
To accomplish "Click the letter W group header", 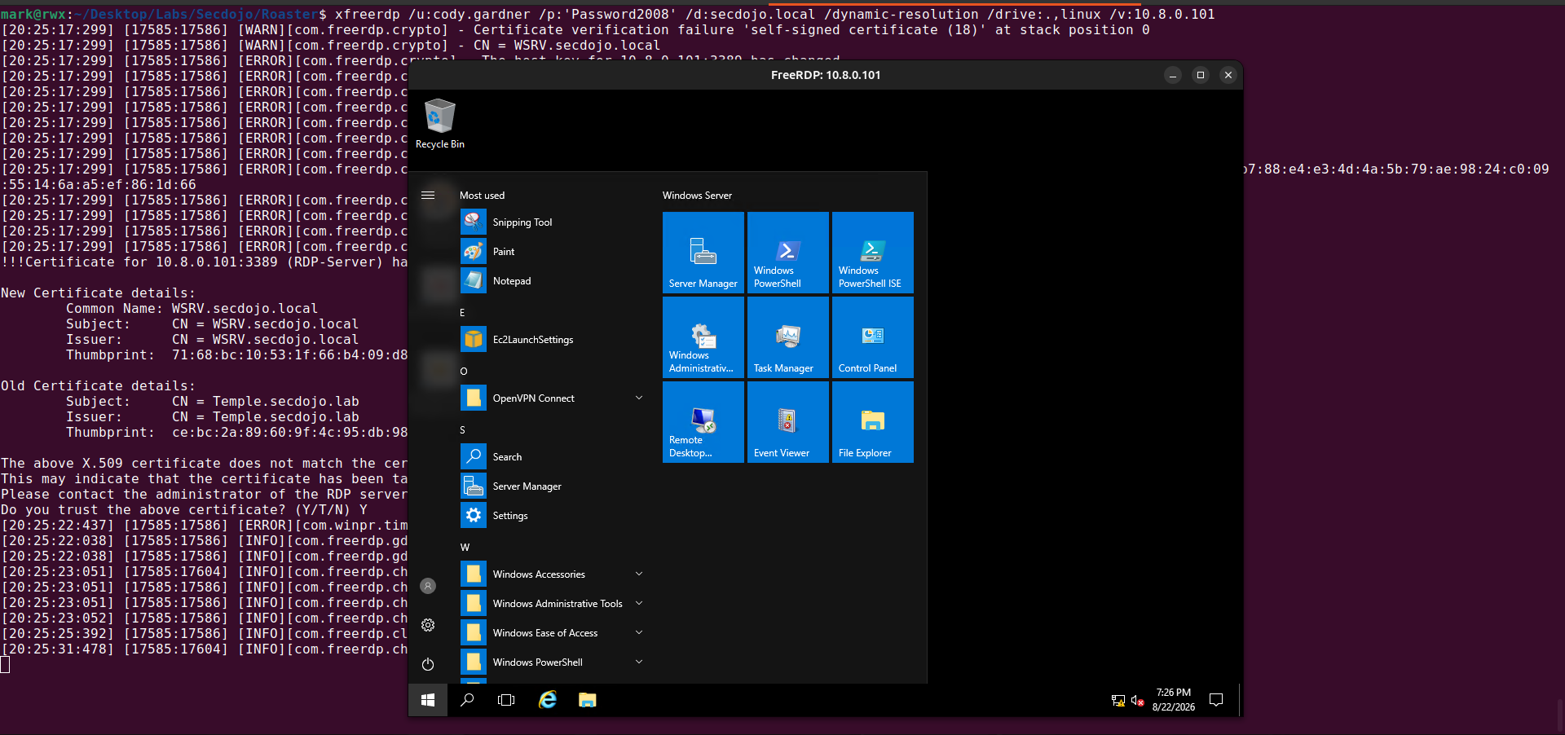I will [465, 548].
